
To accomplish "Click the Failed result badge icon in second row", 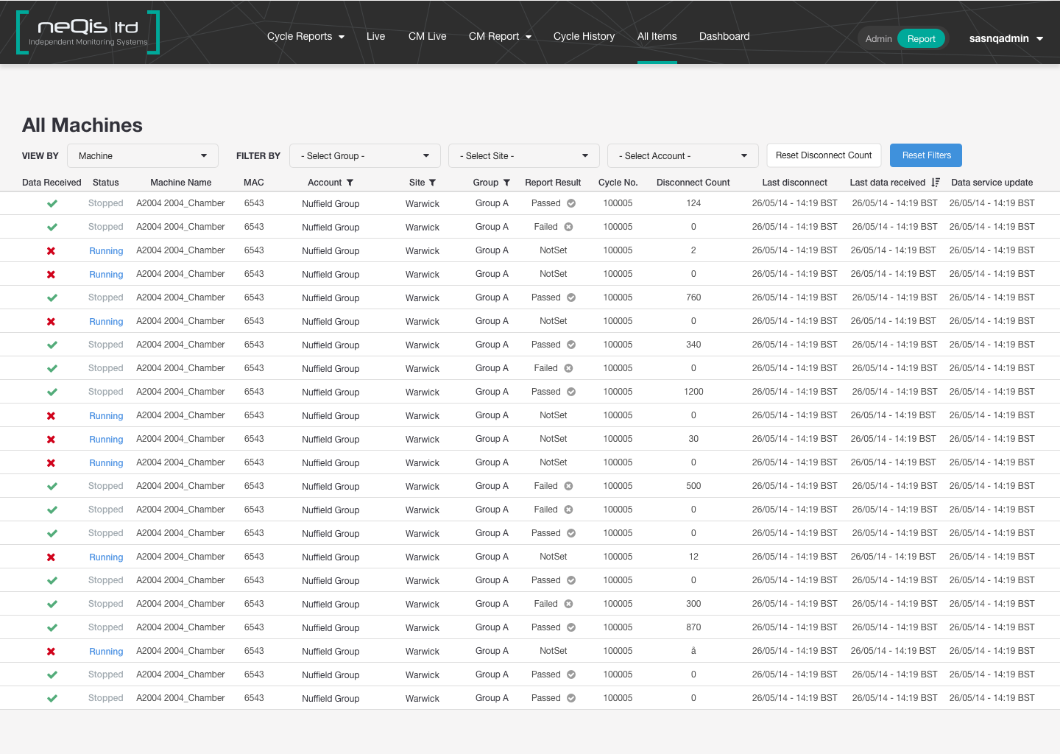I will point(568,227).
